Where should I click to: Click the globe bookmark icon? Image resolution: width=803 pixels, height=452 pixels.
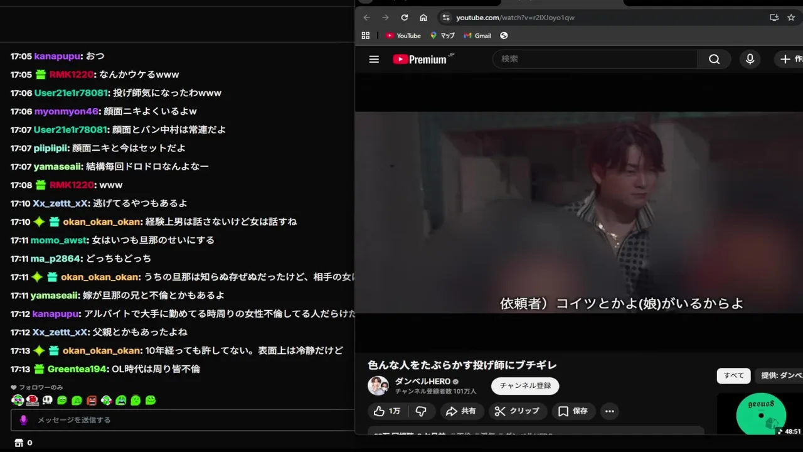(504, 36)
